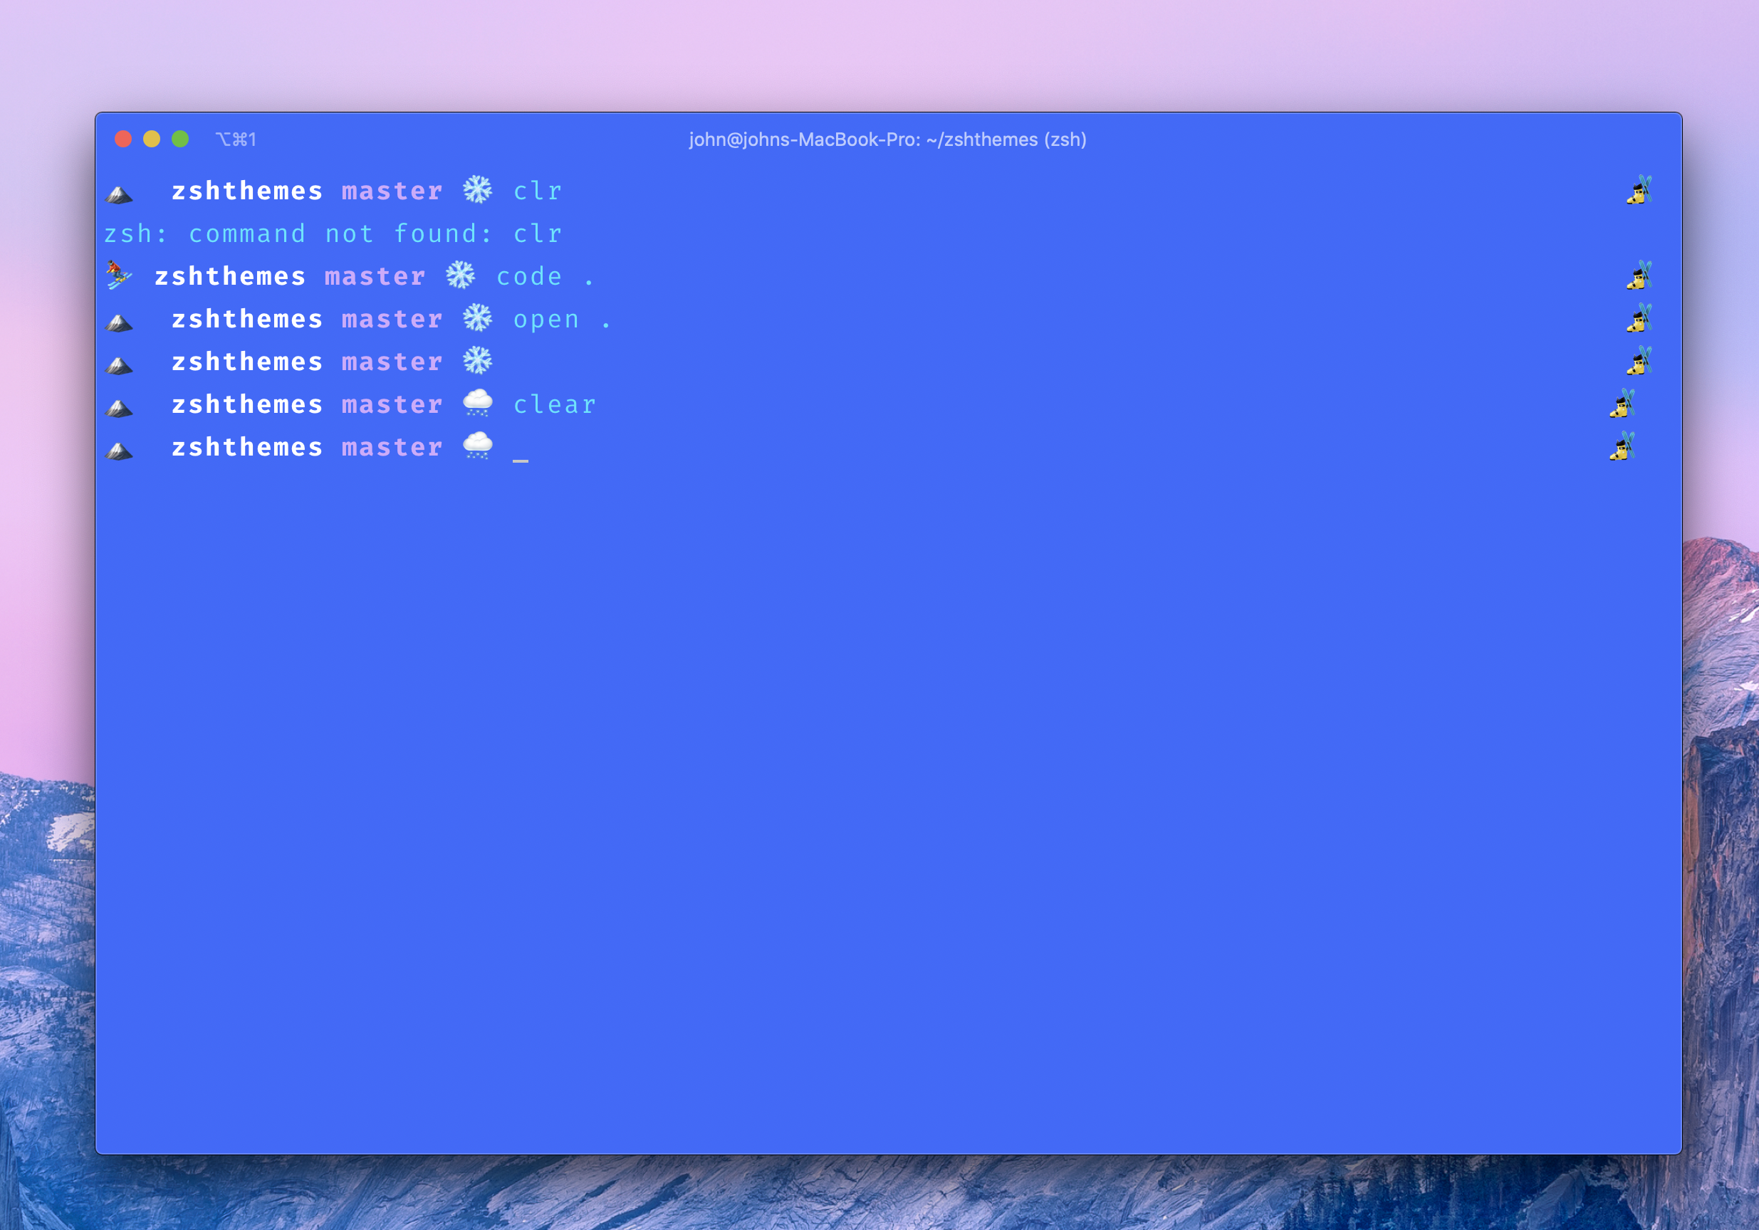Screen dimensions: 1759x1230
Task: Click the ski boot emoji on the 'clear' line
Action: pos(1622,404)
